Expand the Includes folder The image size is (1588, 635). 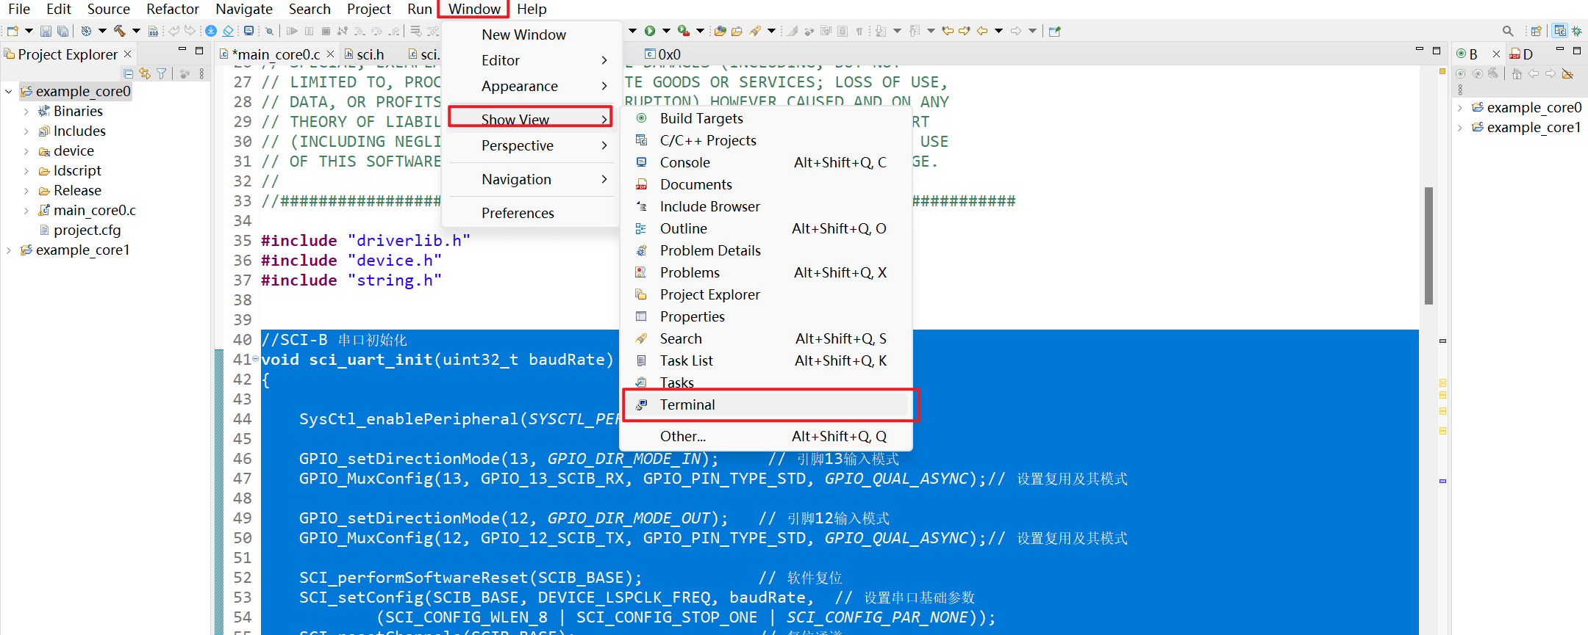tap(26, 131)
